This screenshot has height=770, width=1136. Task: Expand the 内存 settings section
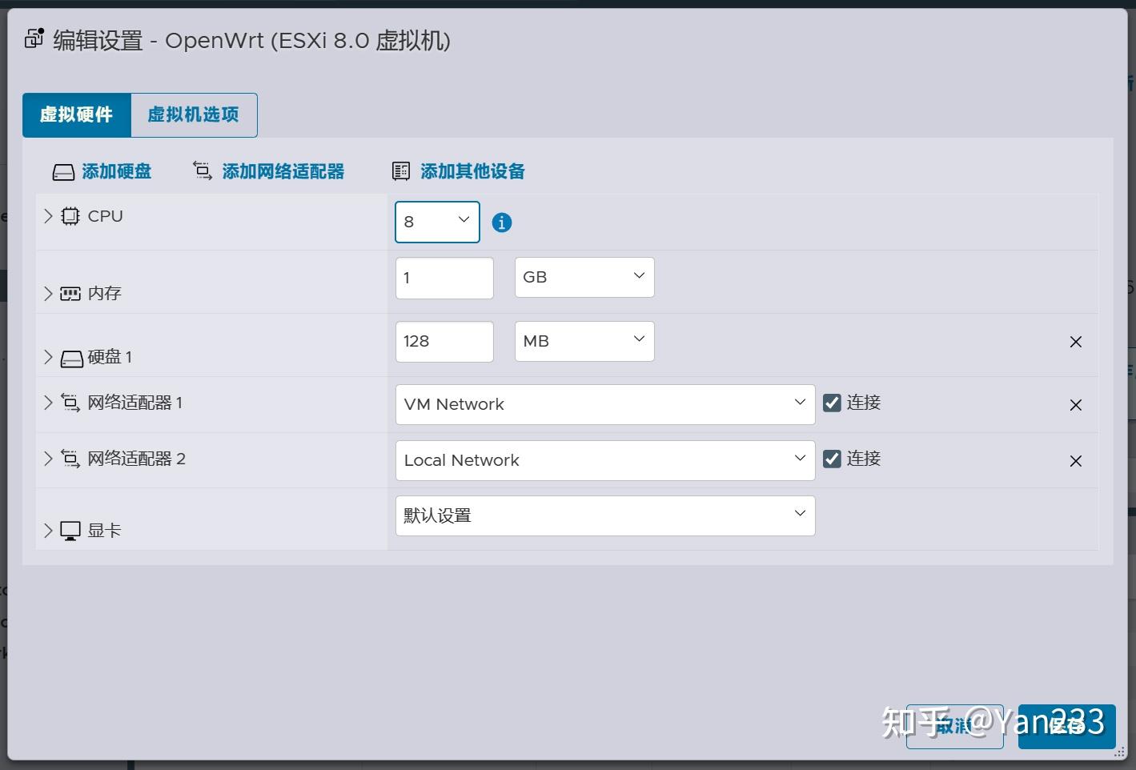point(47,293)
